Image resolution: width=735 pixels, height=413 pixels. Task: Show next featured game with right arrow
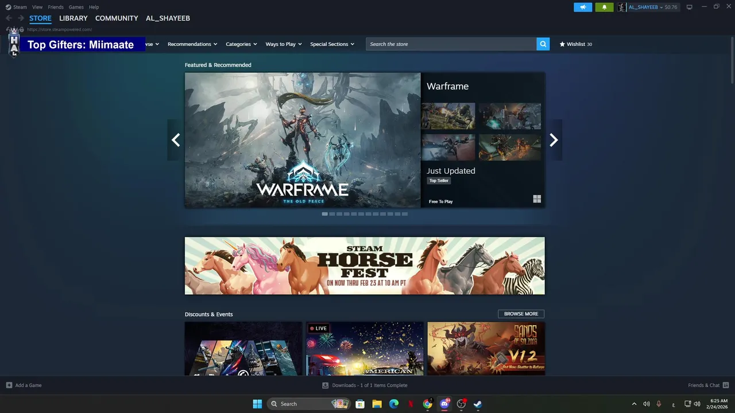(x=554, y=140)
